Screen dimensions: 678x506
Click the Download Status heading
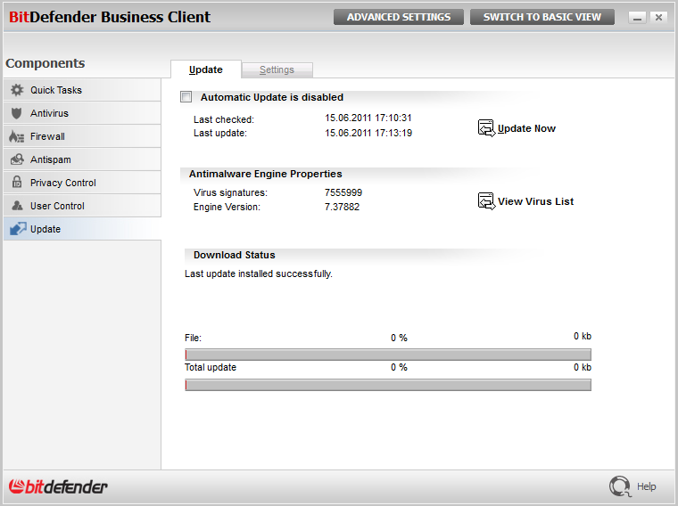(x=235, y=255)
